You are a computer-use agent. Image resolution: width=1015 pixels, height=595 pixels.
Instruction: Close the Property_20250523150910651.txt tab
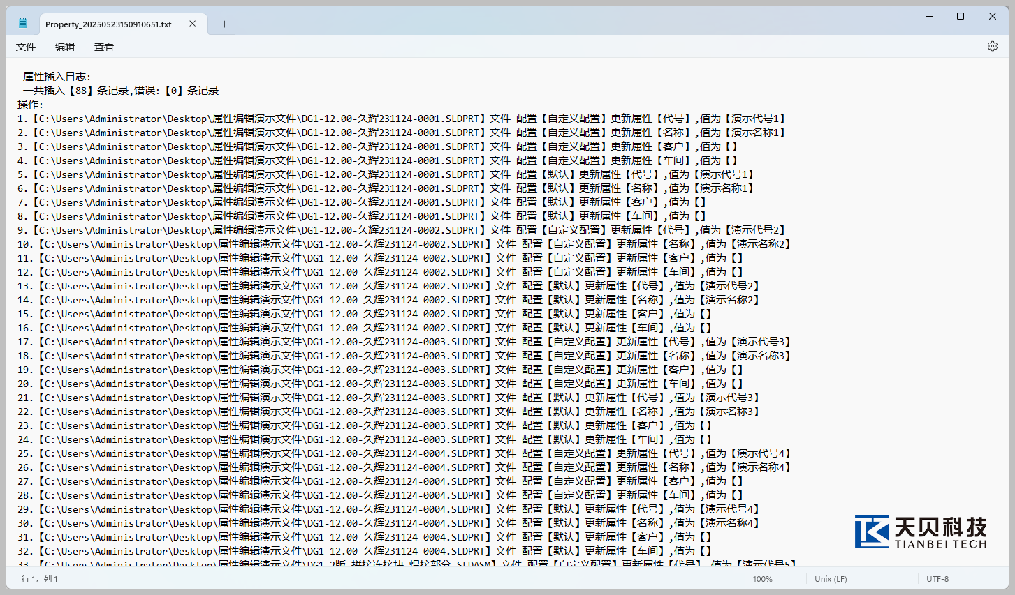[193, 24]
